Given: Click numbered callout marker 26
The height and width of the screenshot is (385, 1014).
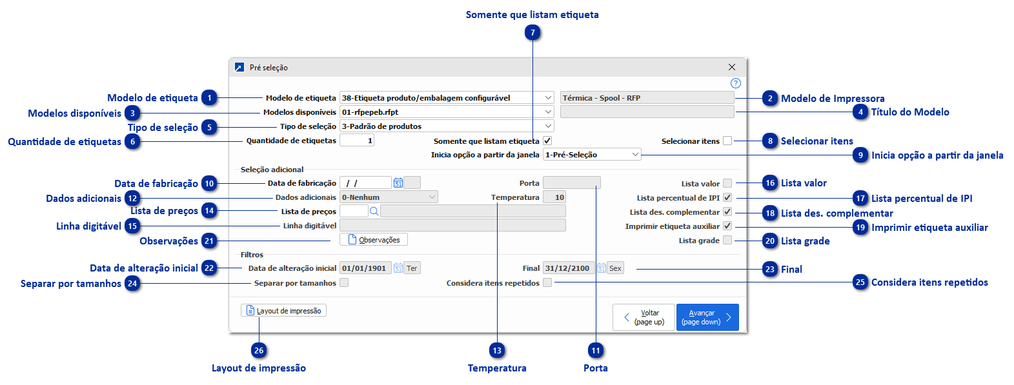Looking at the screenshot, I should point(259,351).
